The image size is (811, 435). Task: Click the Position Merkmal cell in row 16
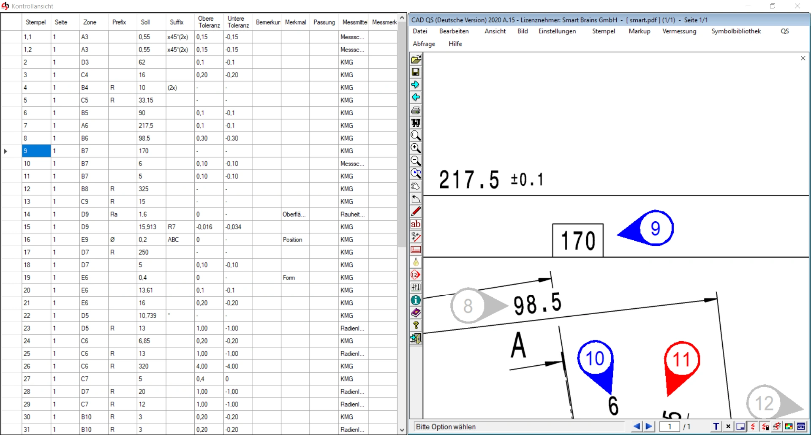tap(295, 239)
